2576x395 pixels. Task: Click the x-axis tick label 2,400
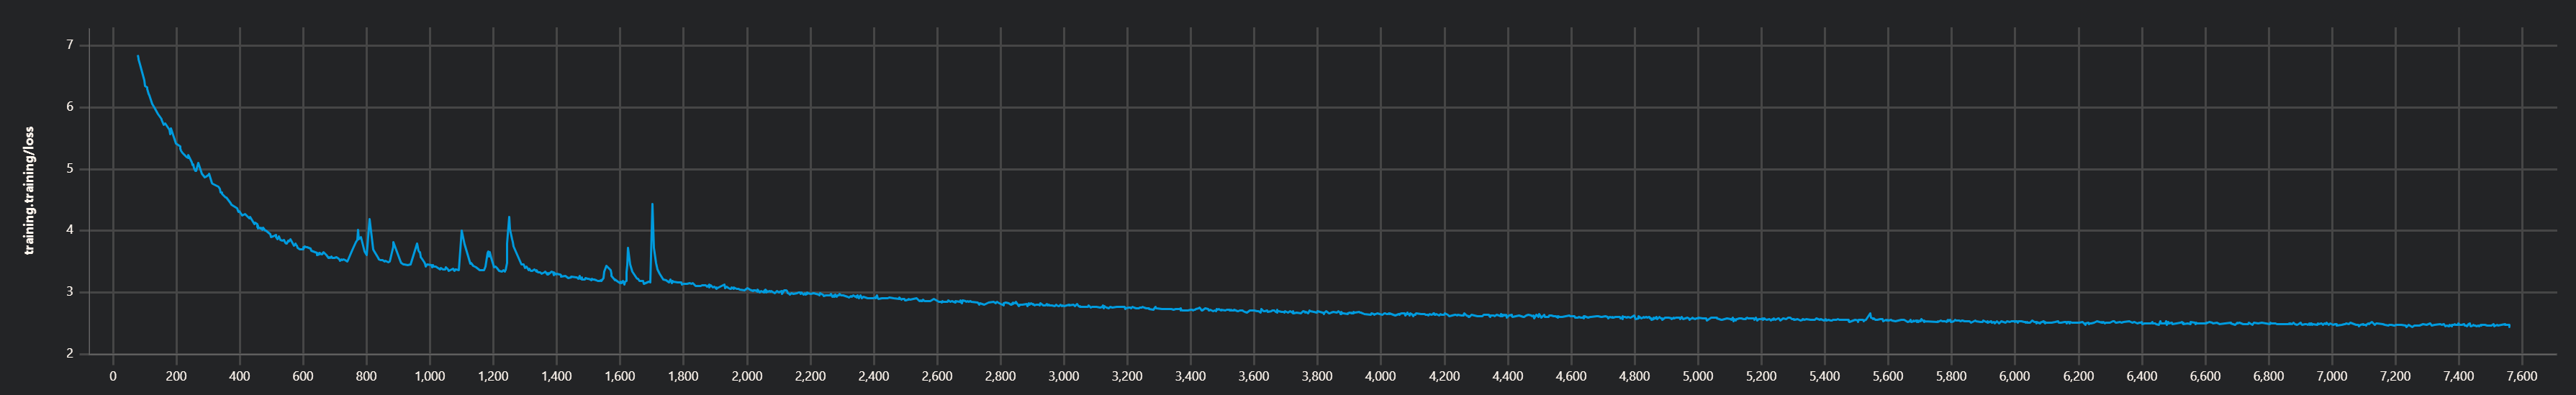pos(874,377)
